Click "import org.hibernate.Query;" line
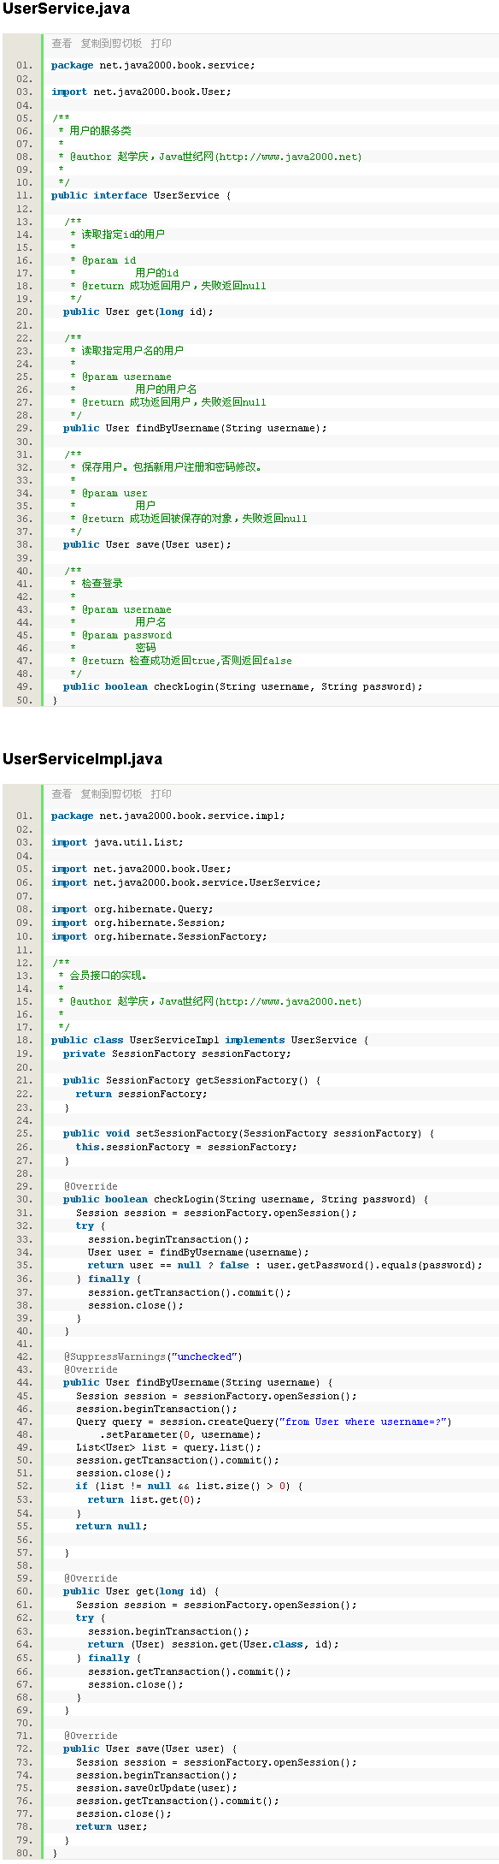 pos(132,909)
